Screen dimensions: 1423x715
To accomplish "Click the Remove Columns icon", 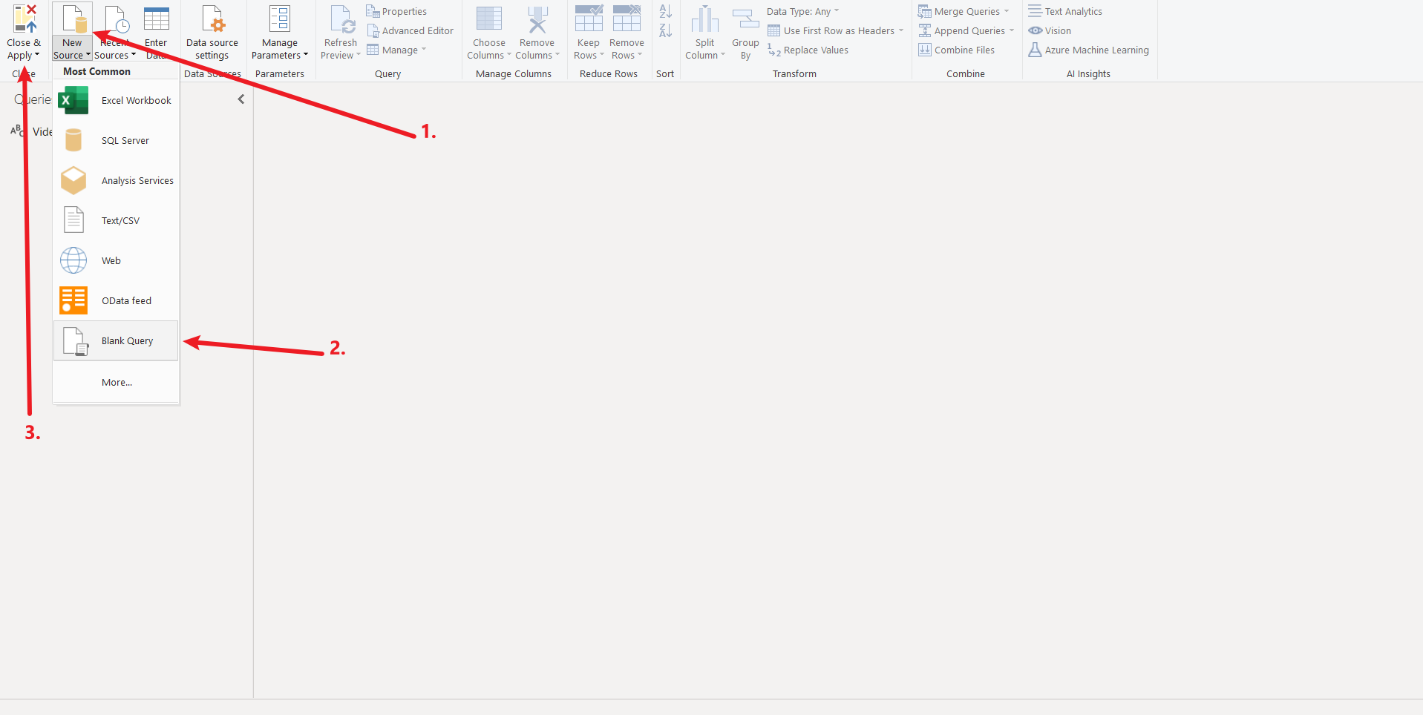I will pyautogui.click(x=537, y=19).
